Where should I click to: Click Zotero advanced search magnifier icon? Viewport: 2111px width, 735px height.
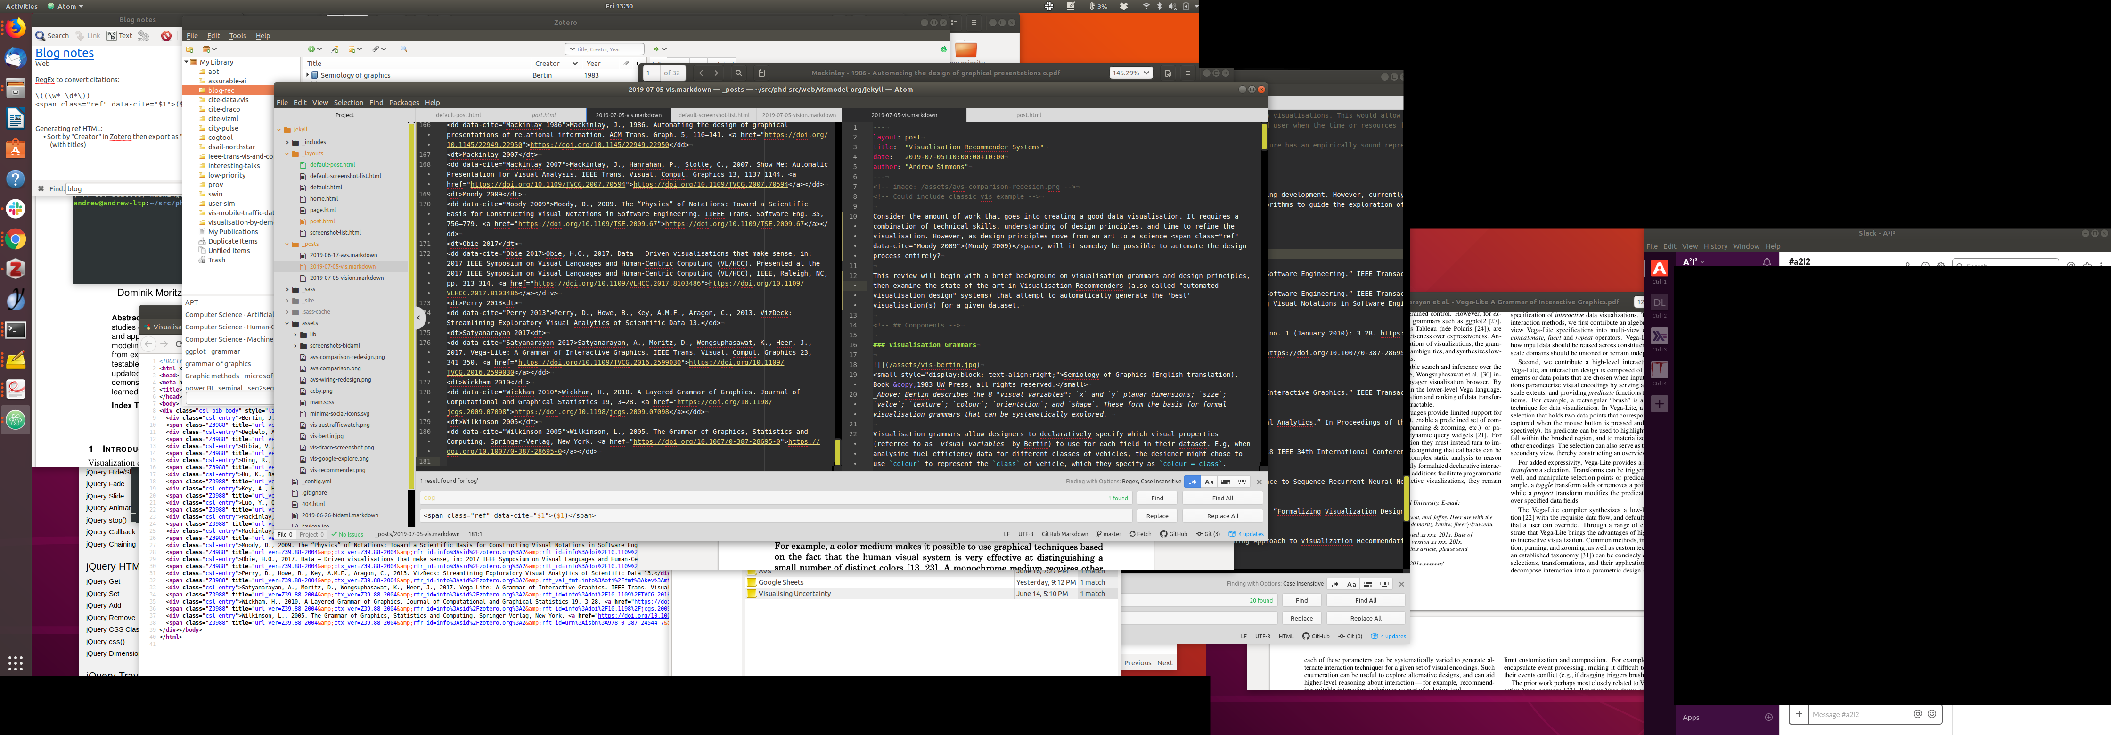[404, 49]
